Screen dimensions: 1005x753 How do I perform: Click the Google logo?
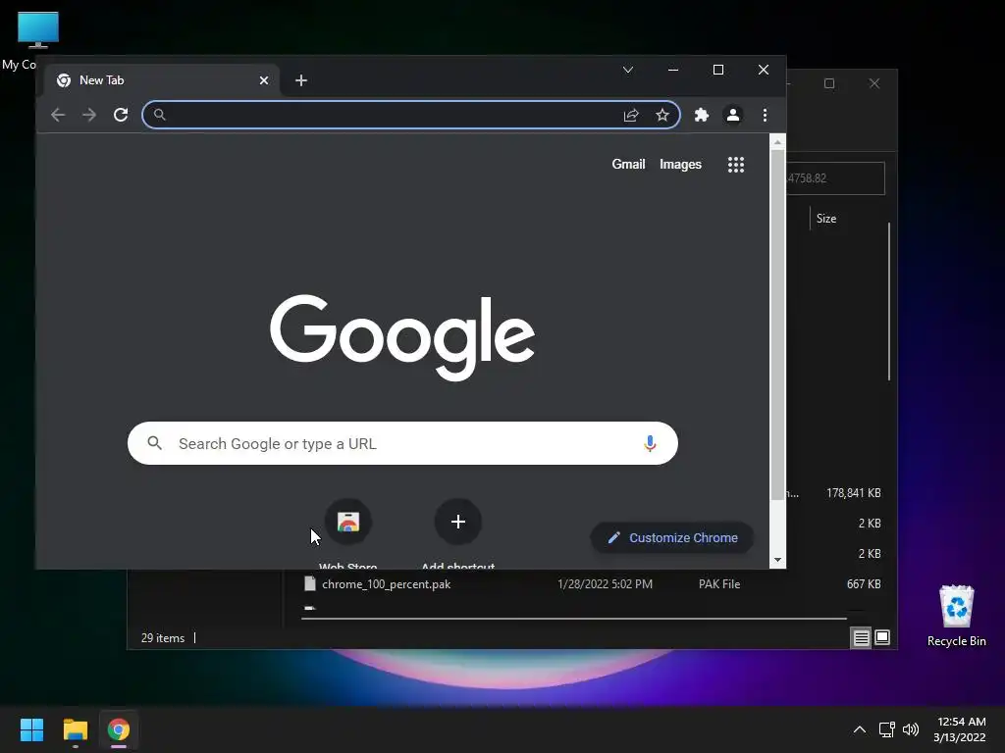402,337
